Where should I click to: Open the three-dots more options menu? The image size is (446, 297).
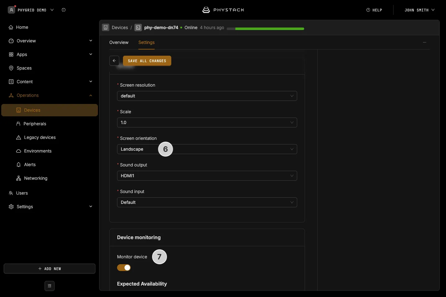click(x=425, y=42)
